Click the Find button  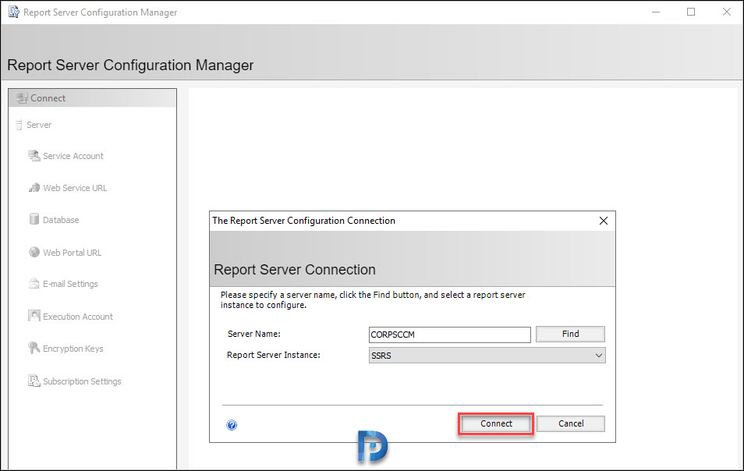pyautogui.click(x=570, y=334)
